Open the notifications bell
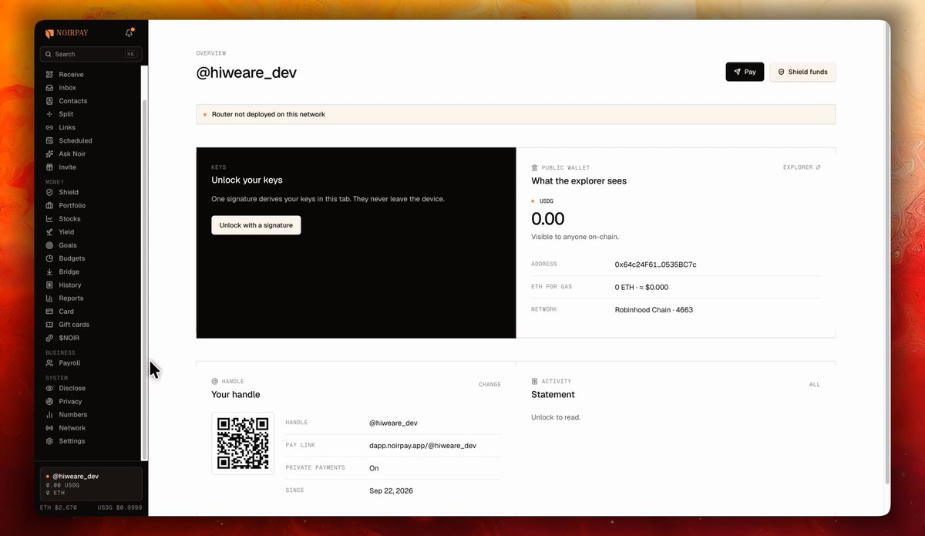This screenshot has height=536, width=925. 129,33
